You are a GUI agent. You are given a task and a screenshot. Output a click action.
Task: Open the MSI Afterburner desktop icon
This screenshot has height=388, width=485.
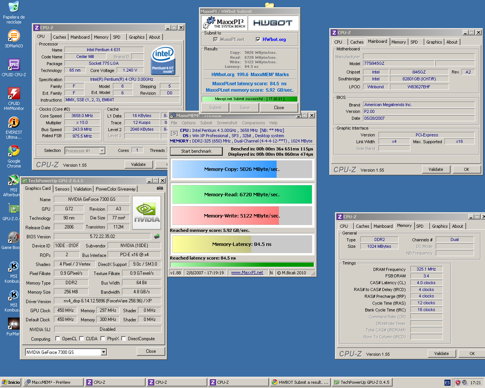coord(14,180)
